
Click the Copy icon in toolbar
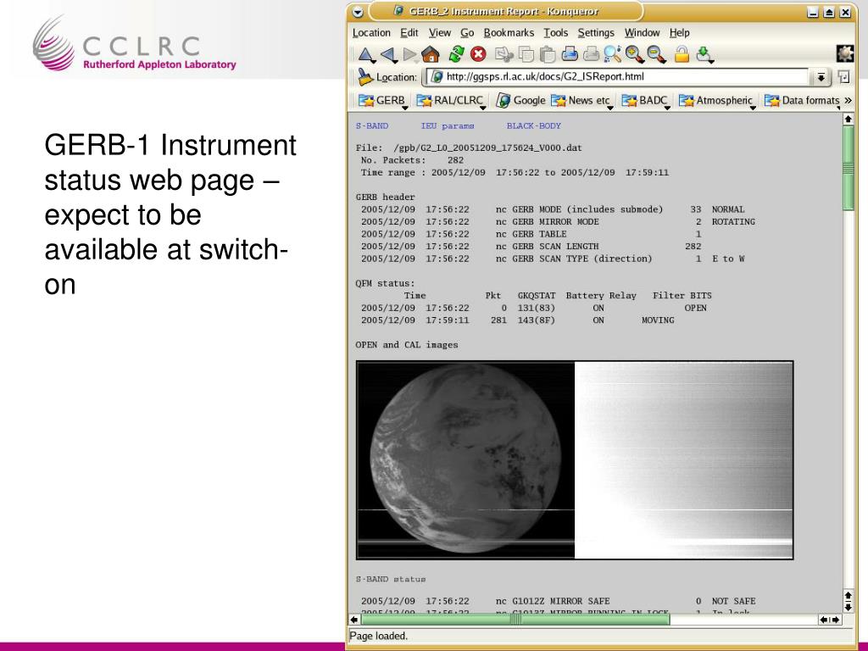pyautogui.click(x=526, y=55)
